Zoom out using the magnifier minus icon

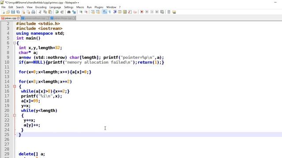[x=86, y=12]
